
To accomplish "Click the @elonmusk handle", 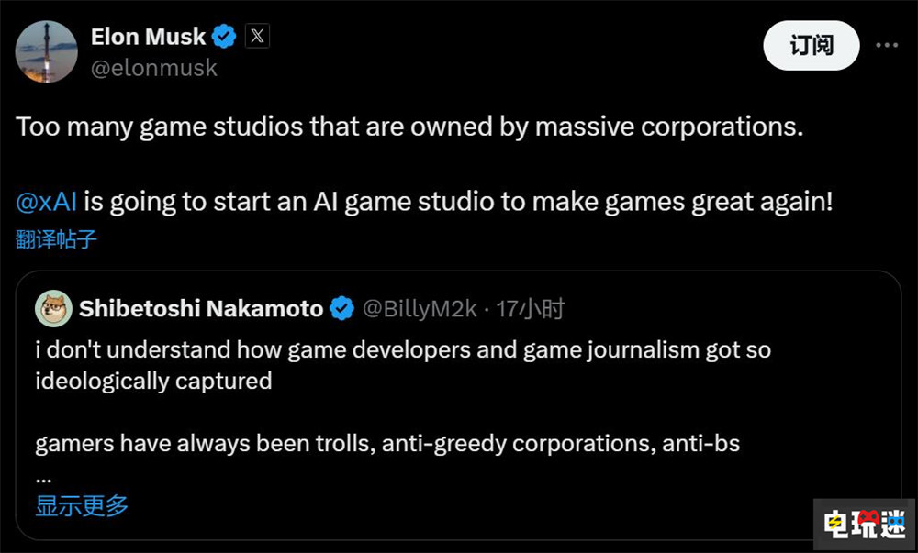I will [x=153, y=67].
